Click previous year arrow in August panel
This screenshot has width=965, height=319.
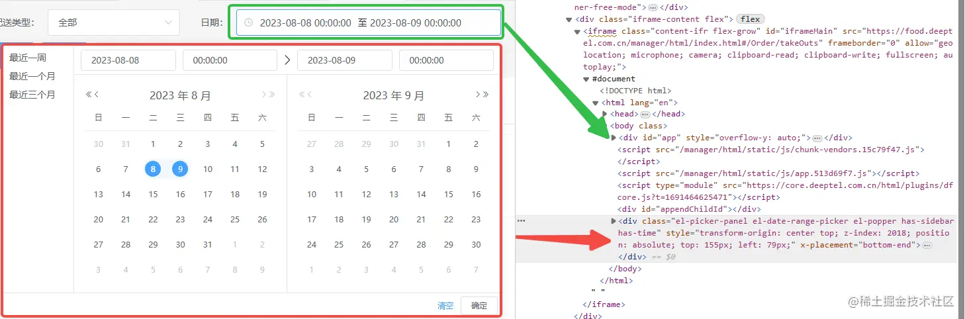[89, 95]
